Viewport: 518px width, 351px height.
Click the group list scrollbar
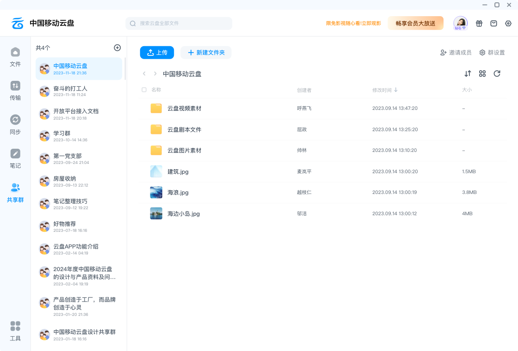click(125, 69)
